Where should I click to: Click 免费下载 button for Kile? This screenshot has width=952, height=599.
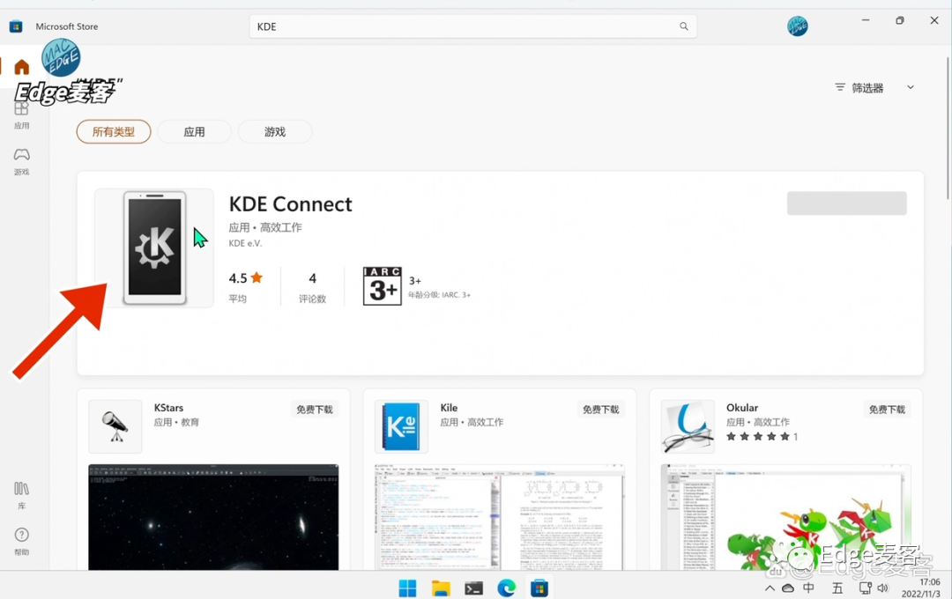tap(600, 410)
